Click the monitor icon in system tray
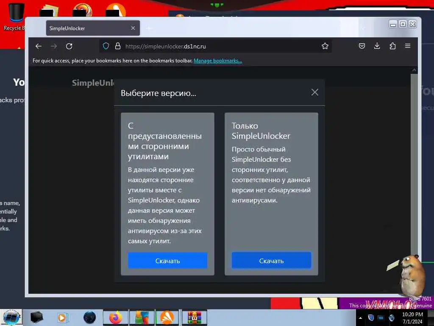The height and width of the screenshot is (326, 434). (x=381, y=318)
